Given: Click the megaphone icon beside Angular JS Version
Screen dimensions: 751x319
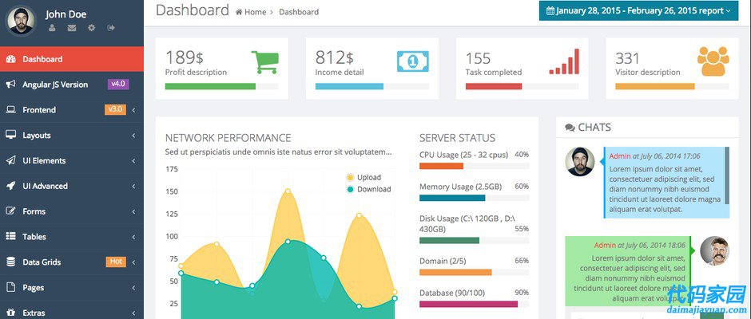Looking at the screenshot, I should (10, 85).
